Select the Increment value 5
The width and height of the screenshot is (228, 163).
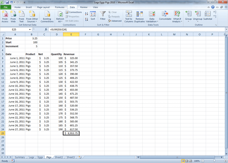(x=32, y=46)
